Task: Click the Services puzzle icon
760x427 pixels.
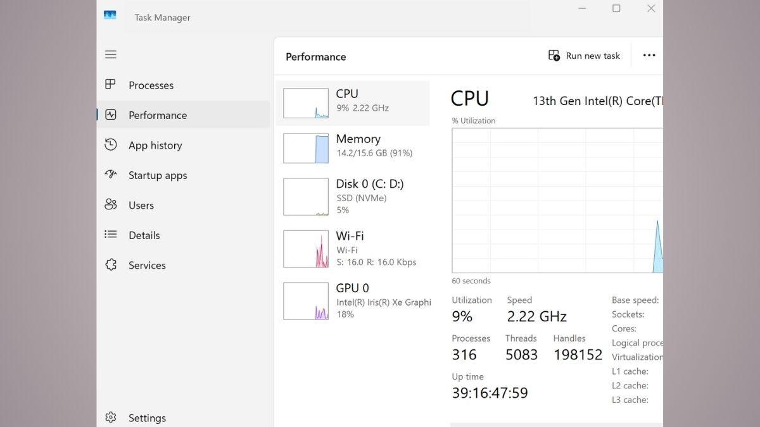Action: tap(111, 264)
